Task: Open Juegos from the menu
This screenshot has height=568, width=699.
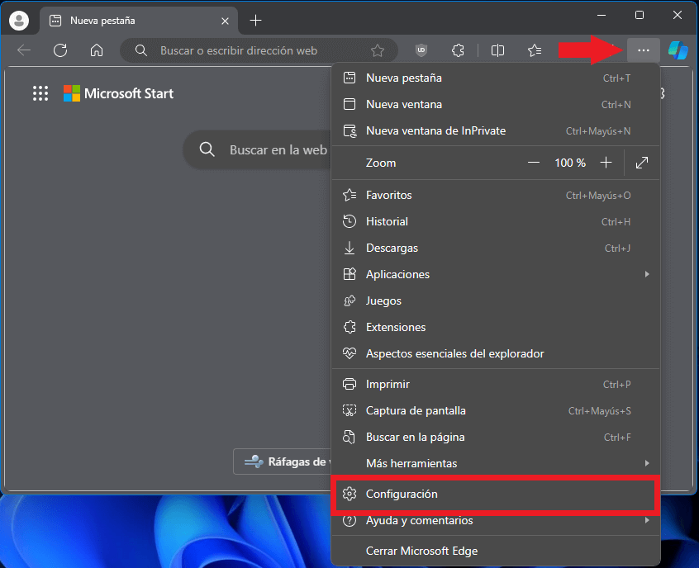Action: [496, 301]
